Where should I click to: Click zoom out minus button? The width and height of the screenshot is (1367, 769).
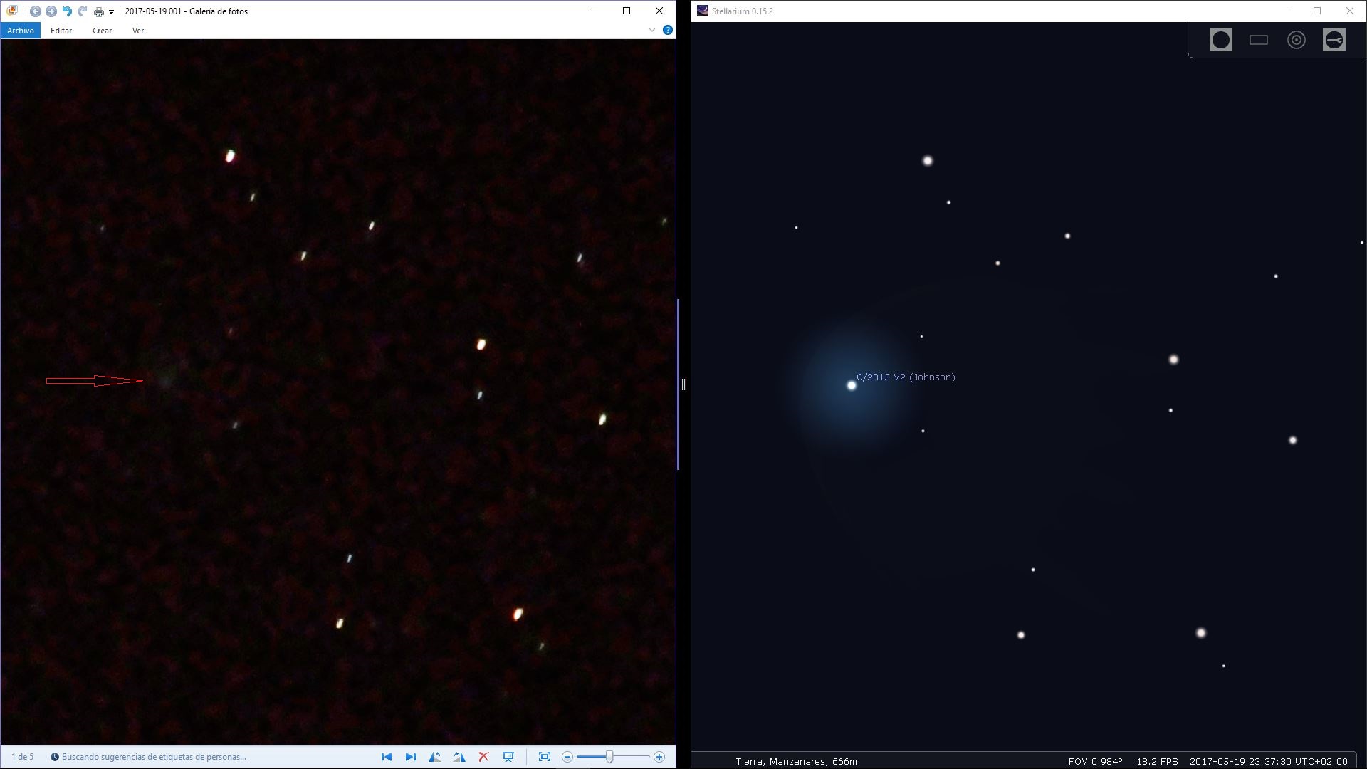coord(567,757)
